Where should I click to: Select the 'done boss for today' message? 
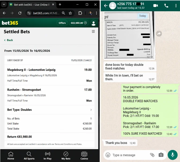pyautogui.click(x=130, y=67)
